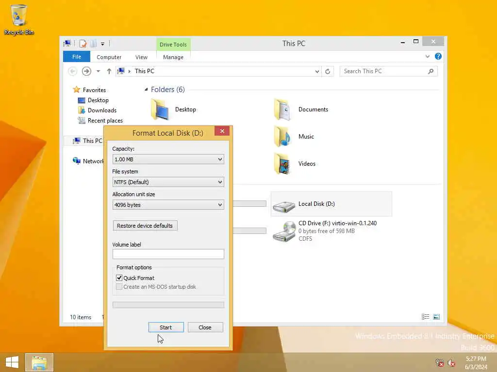Open Explorer help question mark icon

pyautogui.click(x=438, y=56)
